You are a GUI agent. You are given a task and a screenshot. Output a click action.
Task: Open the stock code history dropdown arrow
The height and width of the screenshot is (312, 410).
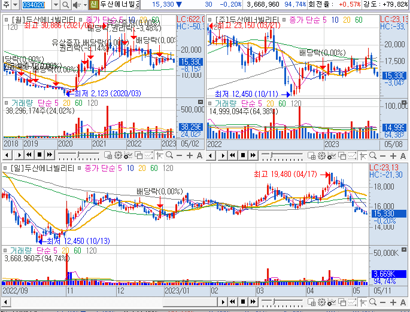coord(56,4)
